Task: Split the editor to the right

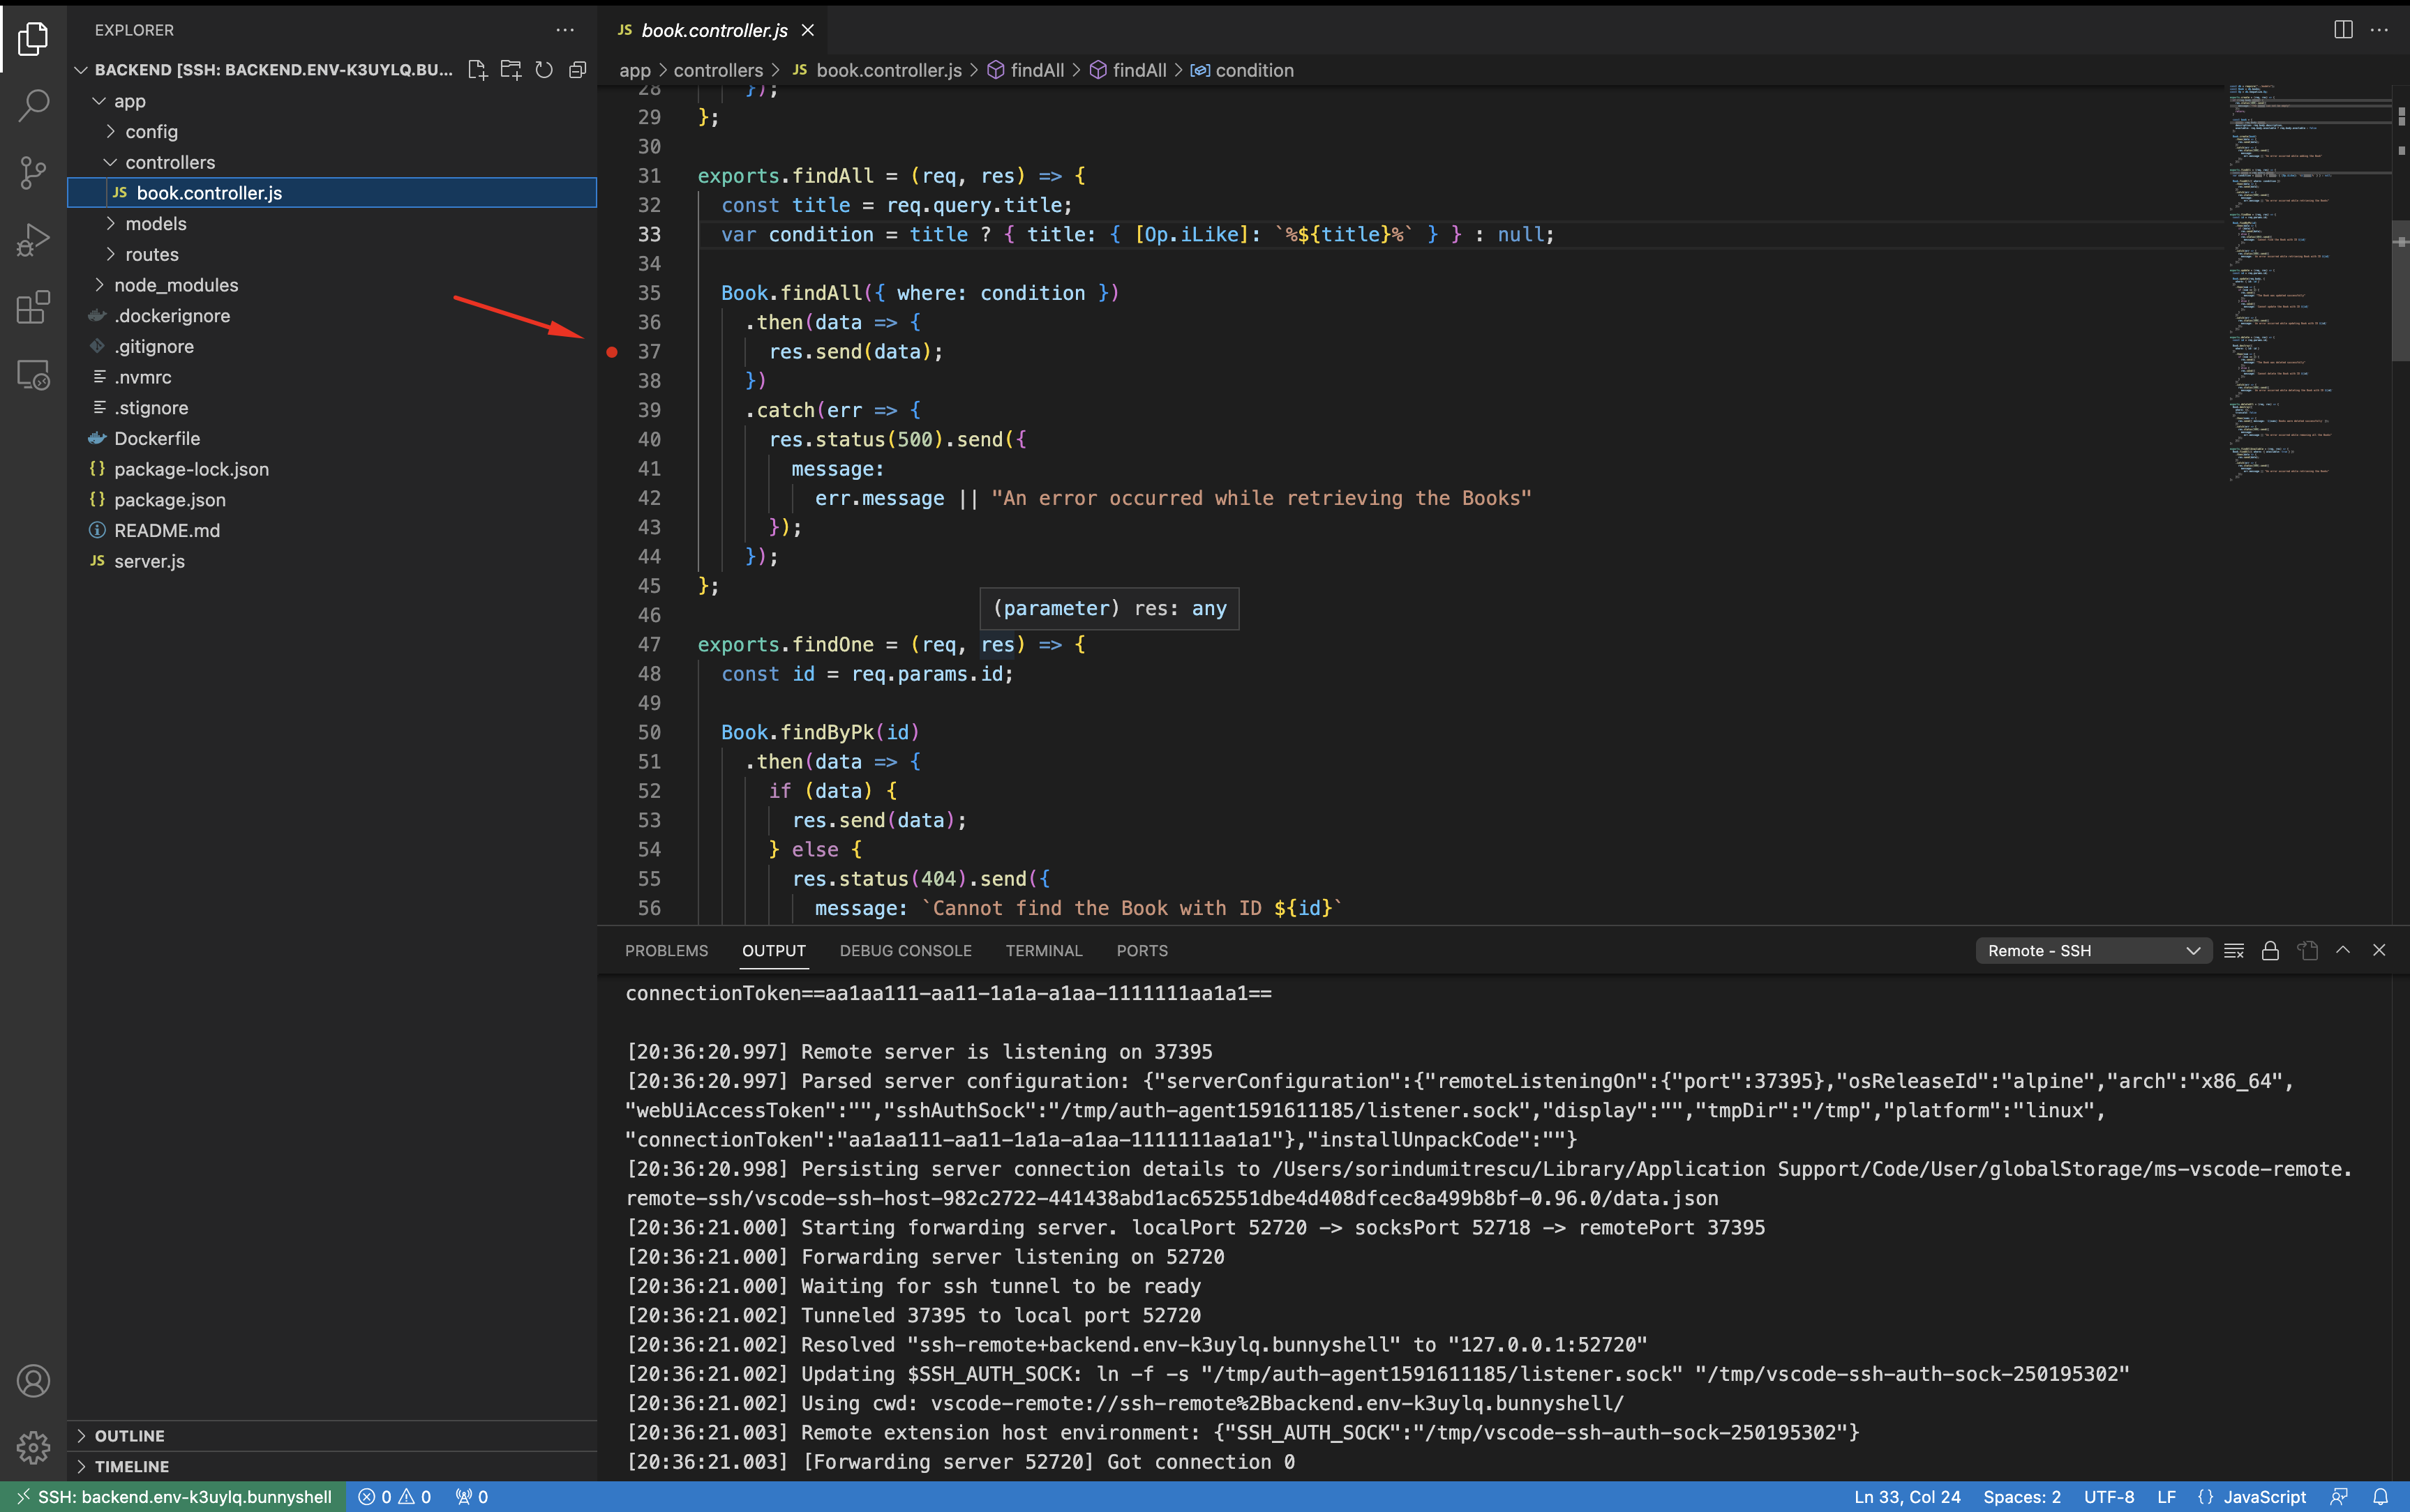Action: point(2343,30)
